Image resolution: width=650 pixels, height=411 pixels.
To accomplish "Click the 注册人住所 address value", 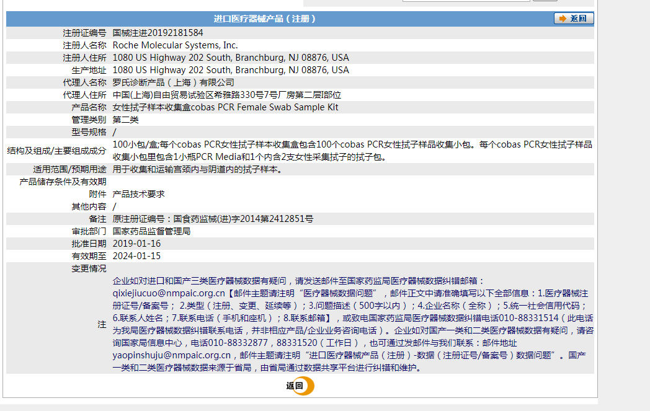I will [x=231, y=58].
